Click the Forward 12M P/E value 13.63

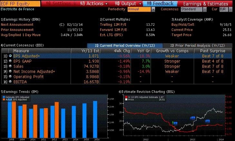pyautogui.click(x=150, y=30)
